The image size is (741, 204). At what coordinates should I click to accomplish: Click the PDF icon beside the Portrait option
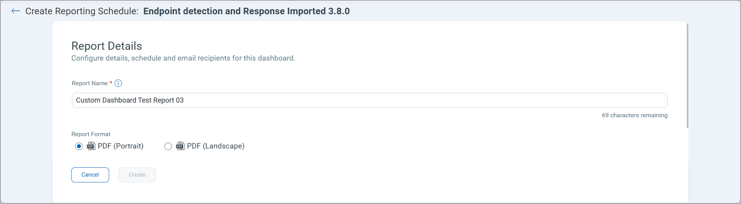(x=91, y=146)
